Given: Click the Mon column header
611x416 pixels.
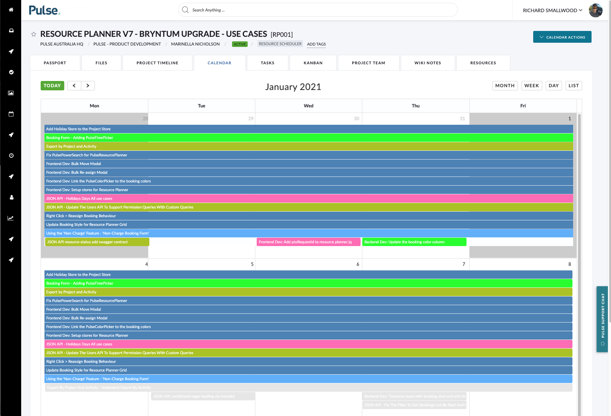Looking at the screenshot, I should click(94, 106).
